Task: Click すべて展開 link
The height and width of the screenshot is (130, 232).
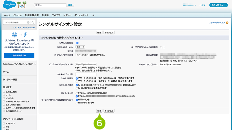Action: 17,28
